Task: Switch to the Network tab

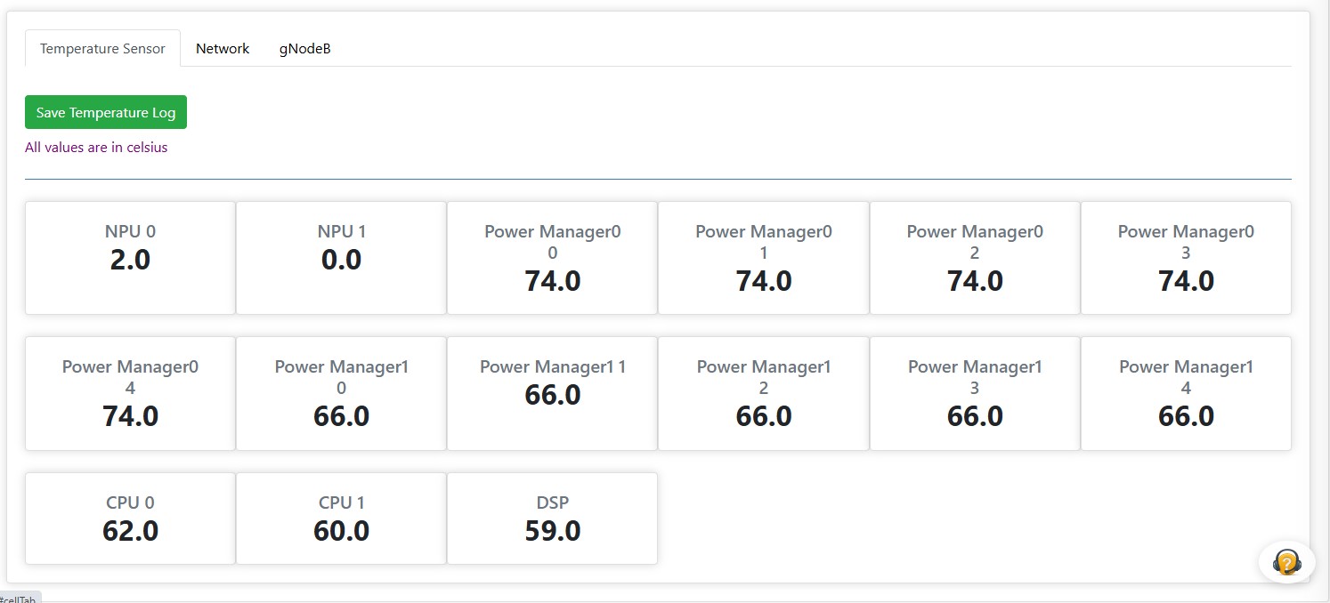Action: [x=223, y=48]
